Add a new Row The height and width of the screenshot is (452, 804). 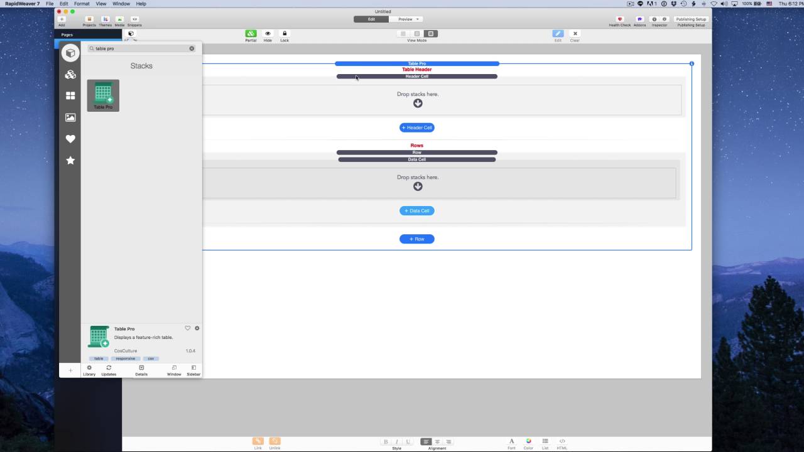(x=417, y=239)
